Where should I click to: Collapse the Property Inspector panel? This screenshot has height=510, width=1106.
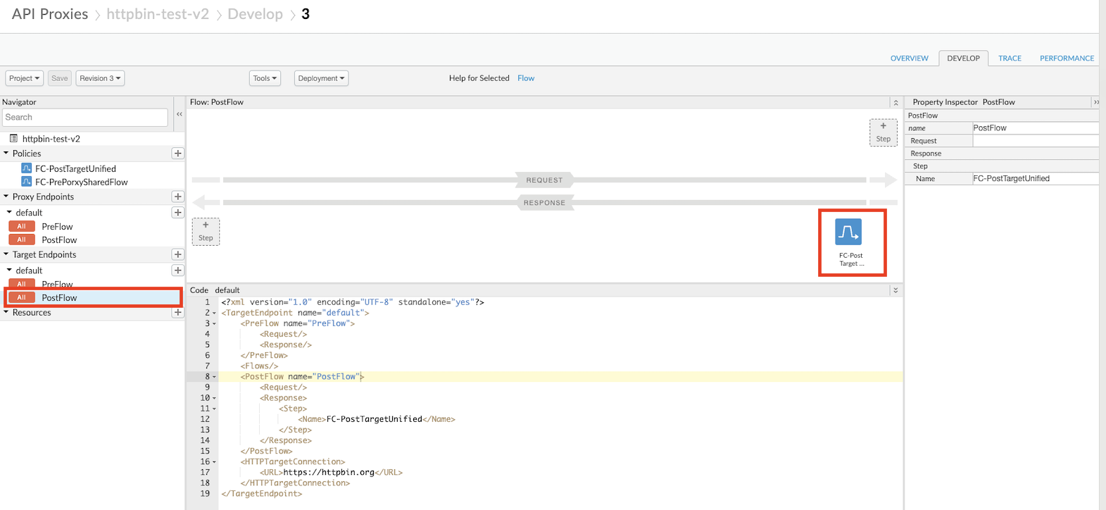click(x=1095, y=102)
